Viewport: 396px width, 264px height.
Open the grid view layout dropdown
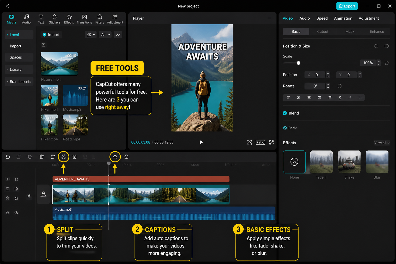coord(91,35)
